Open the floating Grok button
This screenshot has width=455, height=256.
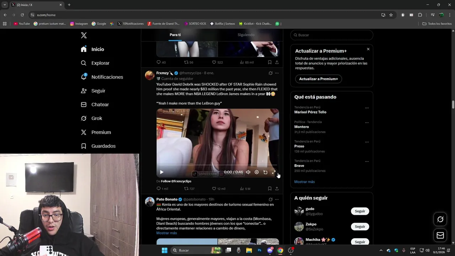[x=440, y=219]
